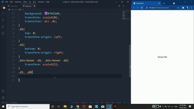
Task: Open the Run menu
Action: pos(34,2)
